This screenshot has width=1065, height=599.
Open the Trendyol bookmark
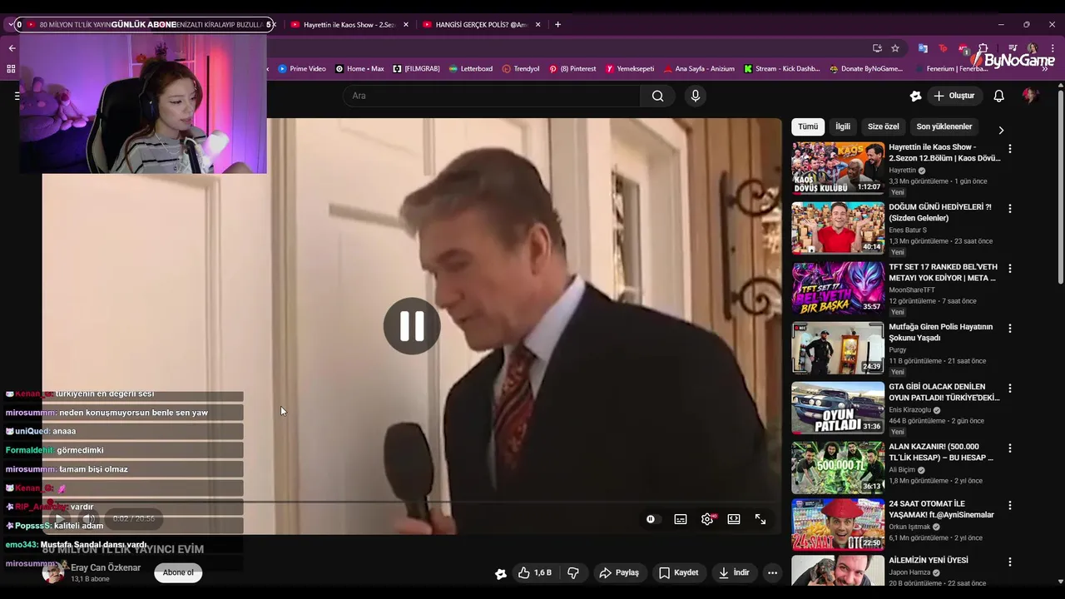(521, 69)
